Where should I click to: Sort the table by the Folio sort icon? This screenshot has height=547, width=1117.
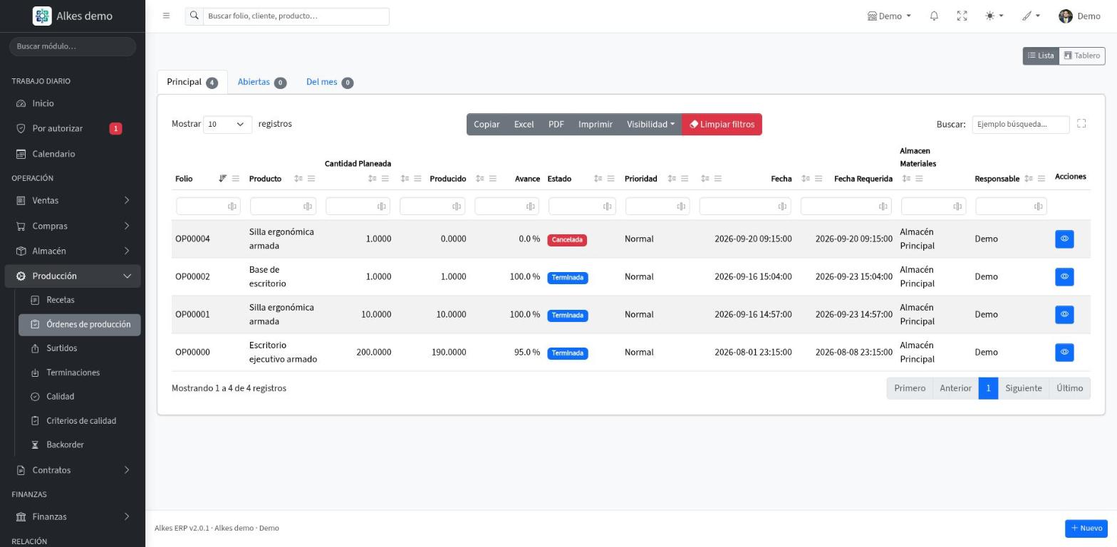point(222,179)
